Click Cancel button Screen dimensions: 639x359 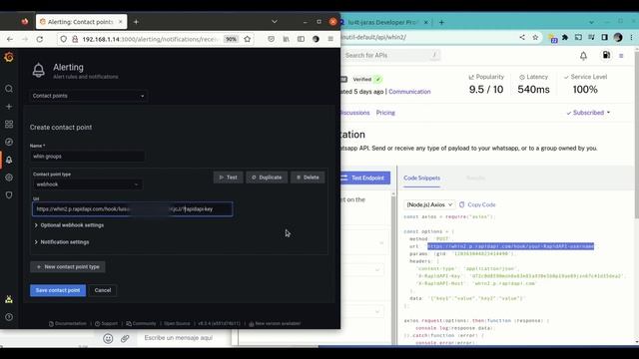point(103,290)
